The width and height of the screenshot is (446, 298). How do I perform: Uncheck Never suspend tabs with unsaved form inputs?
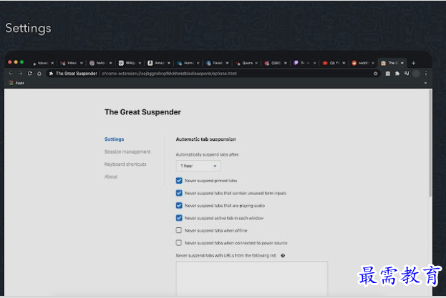pyautogui.click(x=179, y=193)
